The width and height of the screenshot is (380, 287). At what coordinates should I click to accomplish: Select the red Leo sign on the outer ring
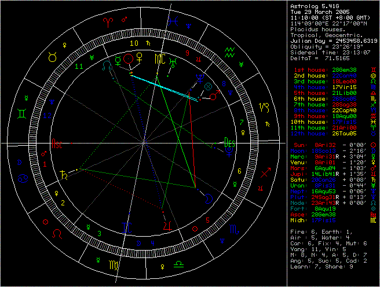(x=57, y=233)
